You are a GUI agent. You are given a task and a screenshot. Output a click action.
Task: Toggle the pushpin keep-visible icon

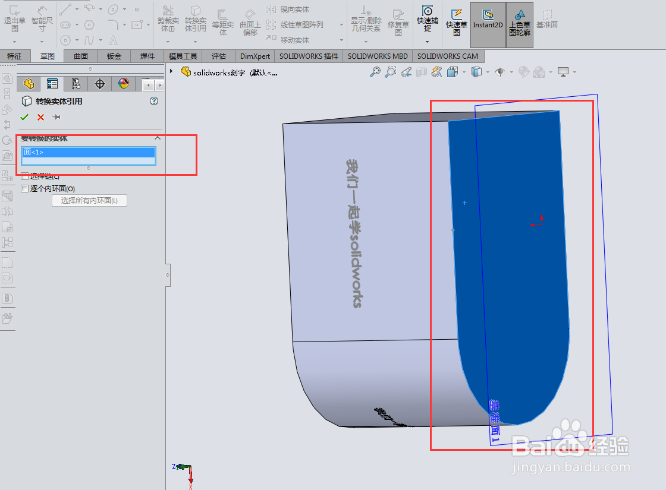[x=56, y=117]
